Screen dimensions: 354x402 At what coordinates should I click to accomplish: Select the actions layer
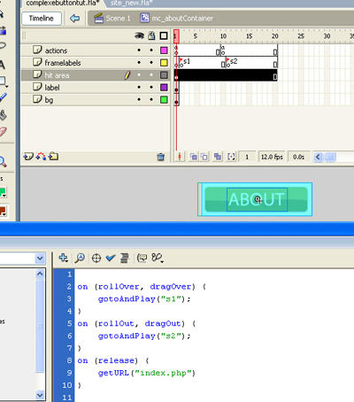point(56,50)
